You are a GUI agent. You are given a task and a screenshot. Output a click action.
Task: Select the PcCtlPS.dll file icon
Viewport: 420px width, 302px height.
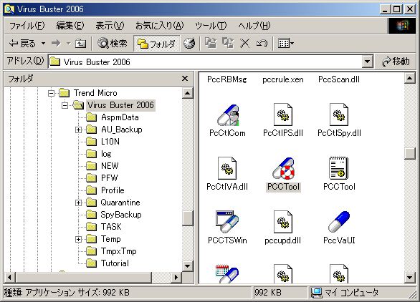283,115
